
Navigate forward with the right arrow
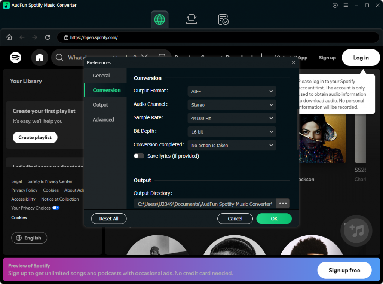click(35, 37)
